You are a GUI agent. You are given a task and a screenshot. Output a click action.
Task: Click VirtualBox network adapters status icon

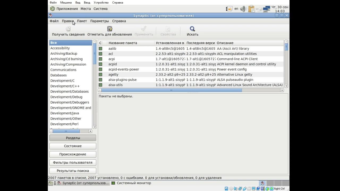coord(240,189)
